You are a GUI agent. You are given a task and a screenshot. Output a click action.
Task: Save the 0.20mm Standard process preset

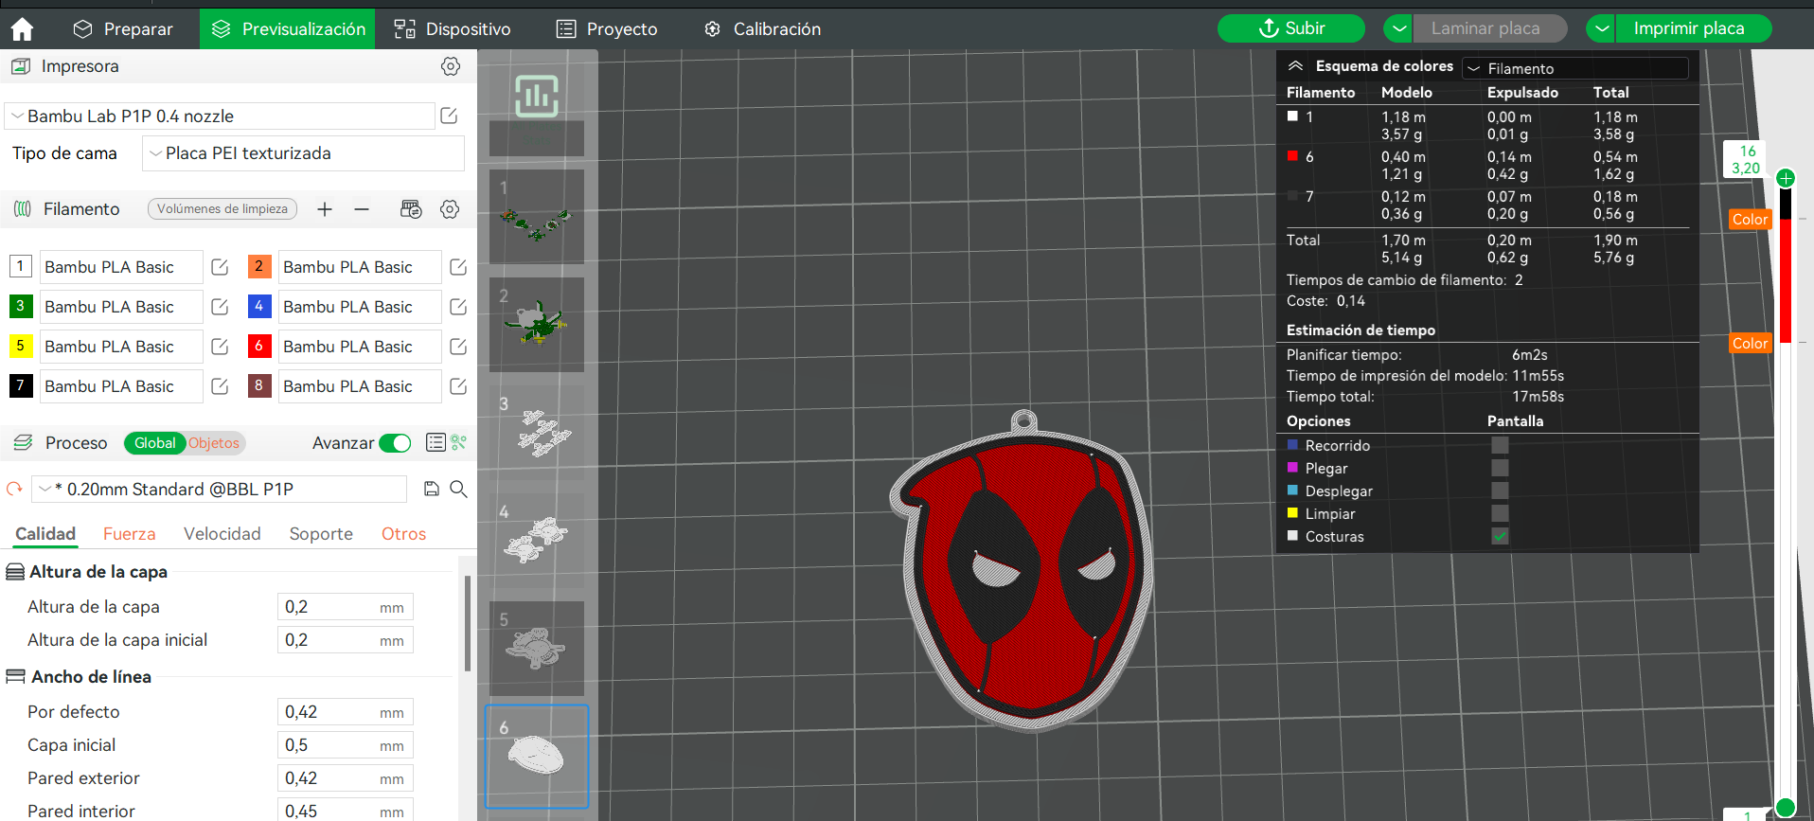point(432,489)
